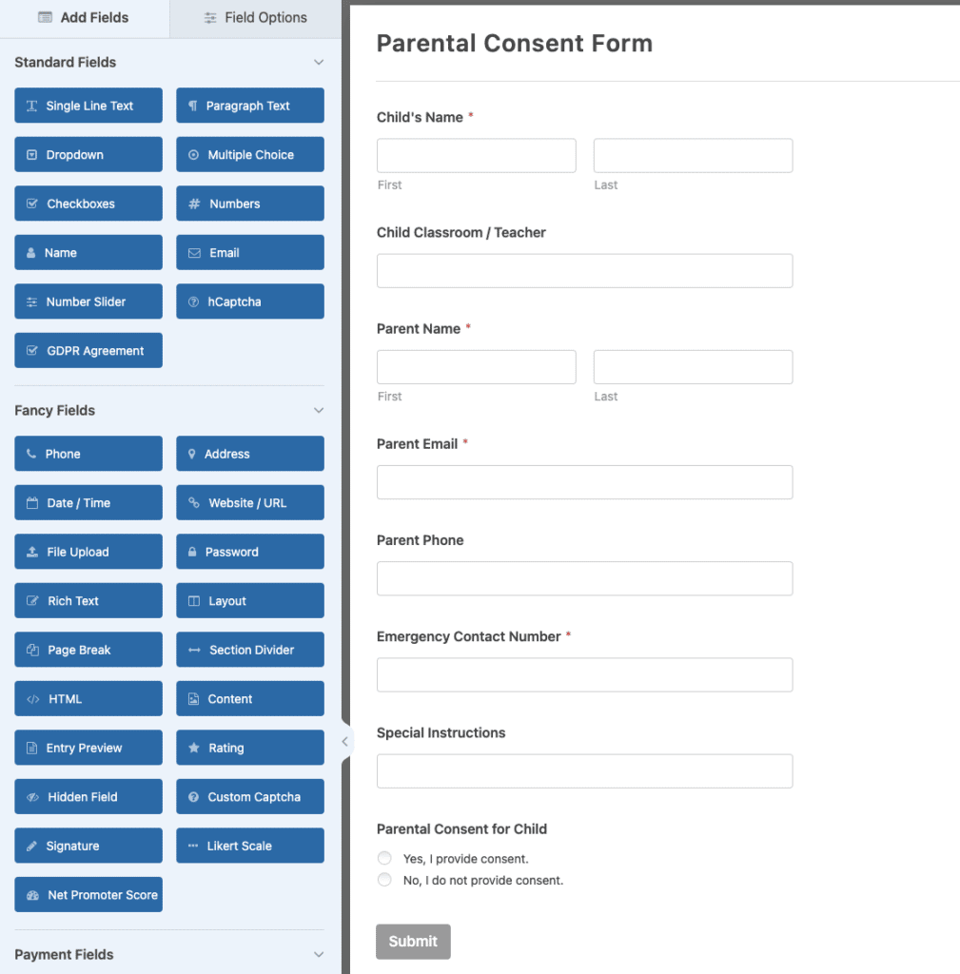Add a Net Promoter Score field
This screenshot has width=960, height=974.
tap(88, 894)
